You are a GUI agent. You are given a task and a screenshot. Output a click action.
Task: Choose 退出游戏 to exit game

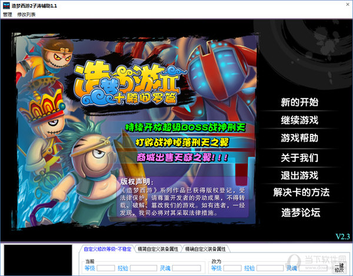coord(299,176)
